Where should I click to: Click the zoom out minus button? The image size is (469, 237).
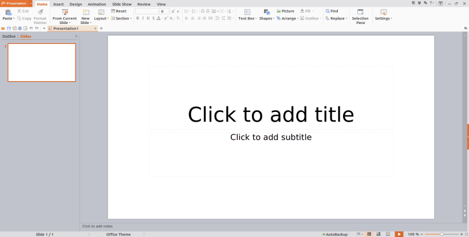coord(421,234)
